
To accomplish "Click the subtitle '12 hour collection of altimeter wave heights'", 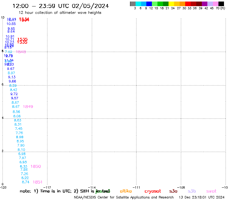I will (x=60, y=13).
